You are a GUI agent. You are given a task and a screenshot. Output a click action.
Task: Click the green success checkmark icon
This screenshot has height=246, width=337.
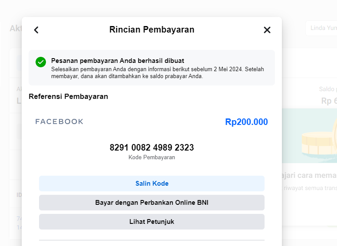[x=41, y=62]
